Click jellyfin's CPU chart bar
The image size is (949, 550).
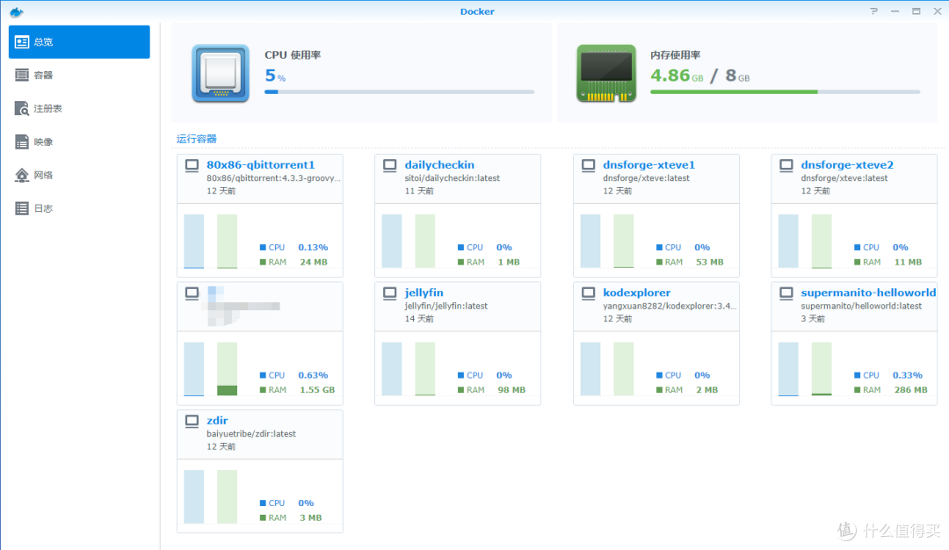coord(392,368)
